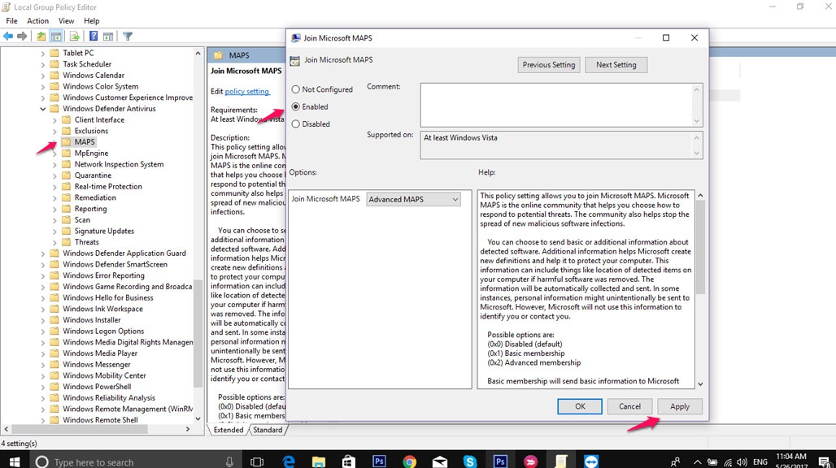Select Windows Media Player in the tree
836x468 pixels.
pyautogui.click(x=100, y=353)
